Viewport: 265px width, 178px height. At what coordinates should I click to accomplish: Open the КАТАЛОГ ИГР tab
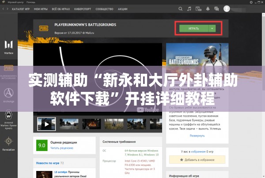coord(21,9)
